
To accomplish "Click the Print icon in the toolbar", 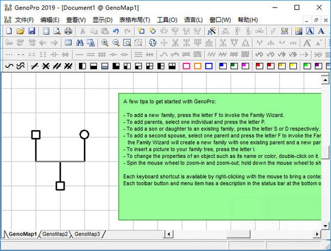I will pos(67,31).
